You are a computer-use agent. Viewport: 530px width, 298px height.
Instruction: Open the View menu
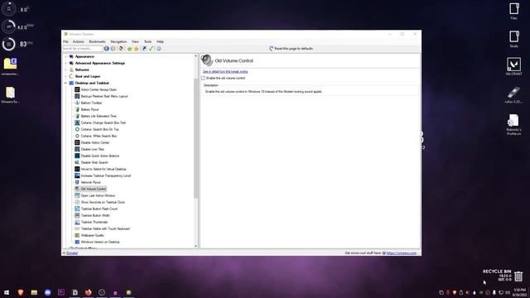135,41
